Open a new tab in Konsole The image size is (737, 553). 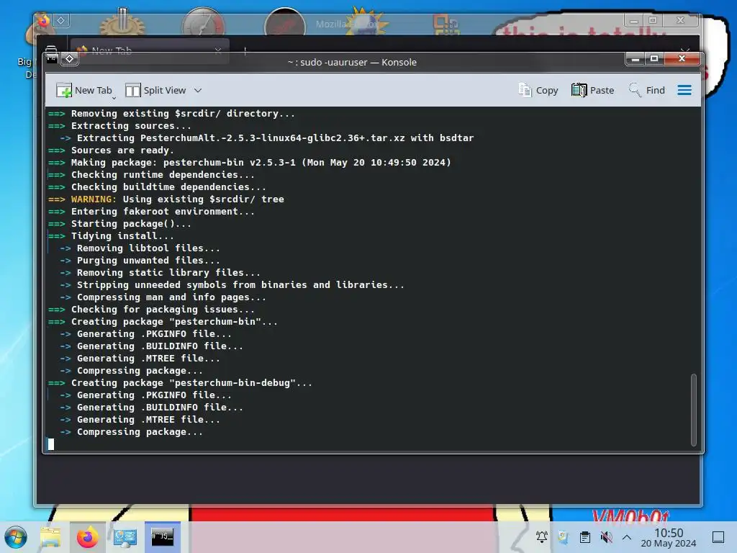click(83, 90)
